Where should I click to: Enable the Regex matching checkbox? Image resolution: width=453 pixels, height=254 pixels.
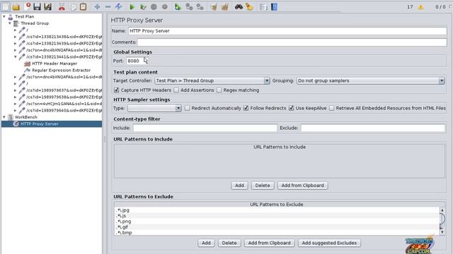pos(219,90)
